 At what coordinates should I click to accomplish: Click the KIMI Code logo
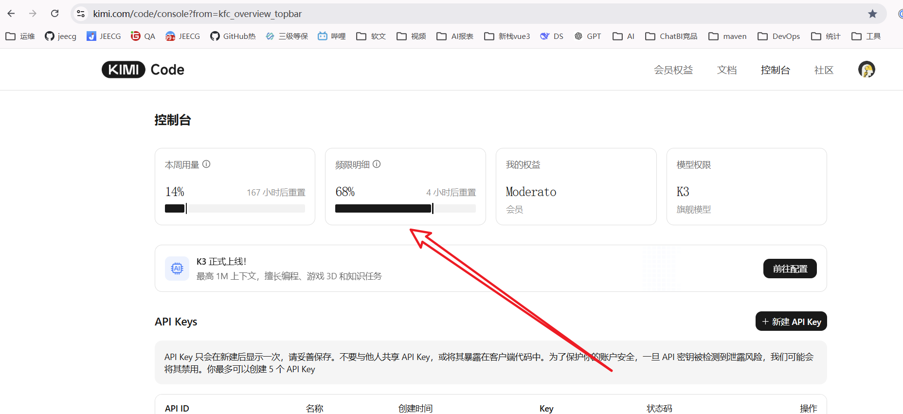click(143, 70)
